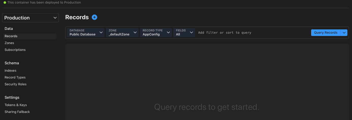Open the Fields selector showing All
352x120 pixels.
tap(184, 33)
